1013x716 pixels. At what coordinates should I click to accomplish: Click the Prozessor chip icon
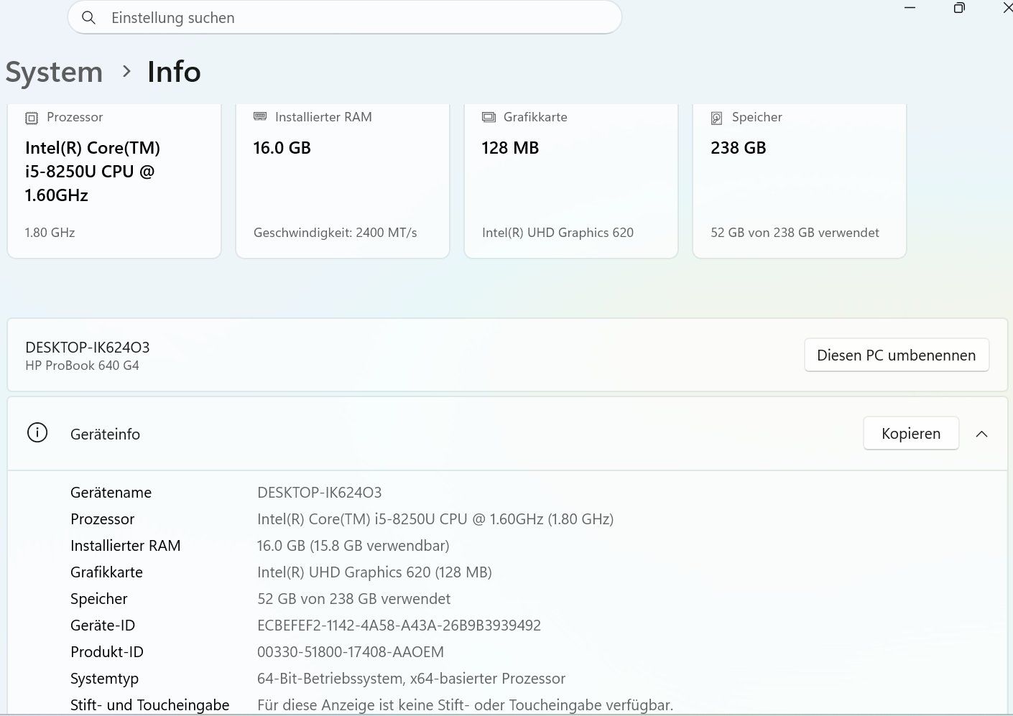pyautogui.click(x=32, y=118)
